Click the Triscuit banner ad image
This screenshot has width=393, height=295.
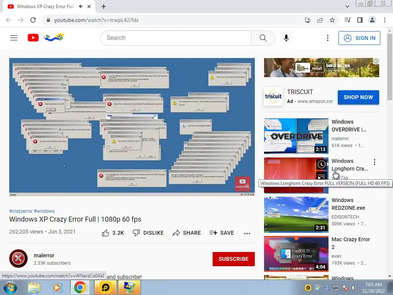coord(321,68)
